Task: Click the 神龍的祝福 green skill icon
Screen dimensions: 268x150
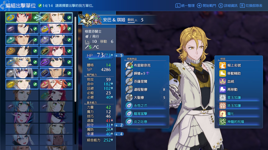Action: (222, 122)
